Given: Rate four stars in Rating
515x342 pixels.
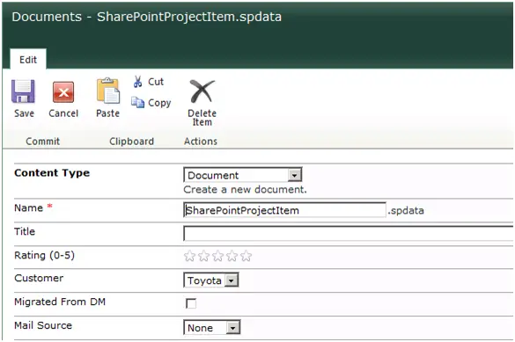Looking at the screenshot, I should coord(232,256).
